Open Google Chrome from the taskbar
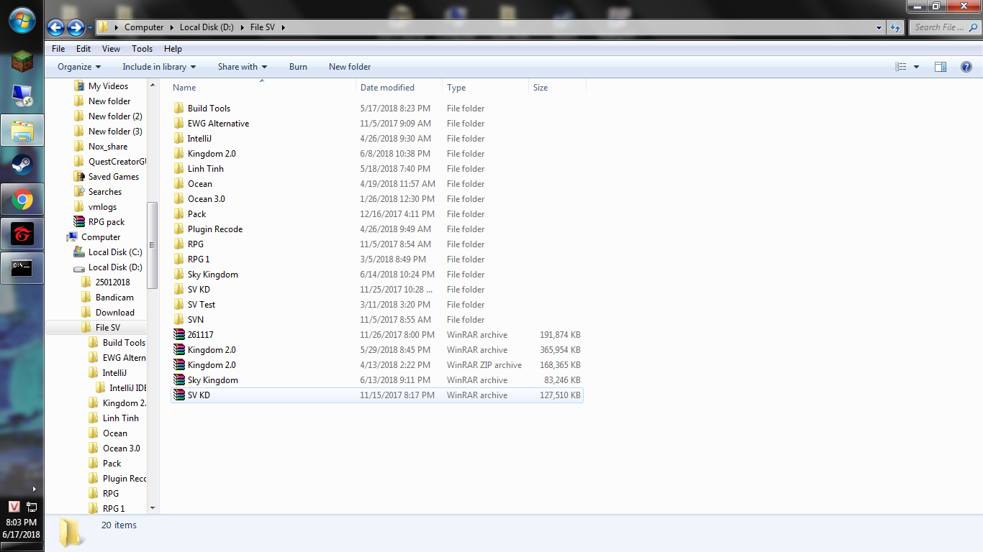The image size is (983, 552). pyautogui.click(x=22, y=199)
